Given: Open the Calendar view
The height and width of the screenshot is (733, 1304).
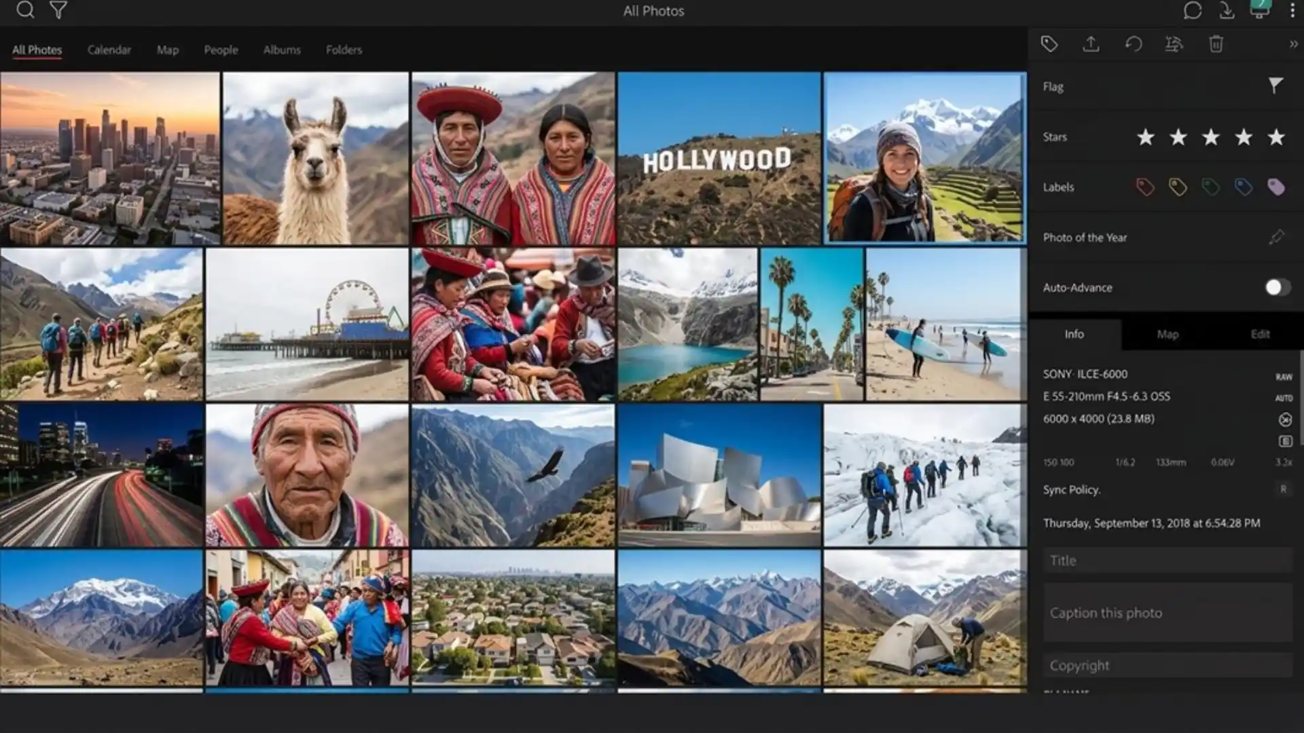Looking at the screenshot, I should (x=109, y=50).
